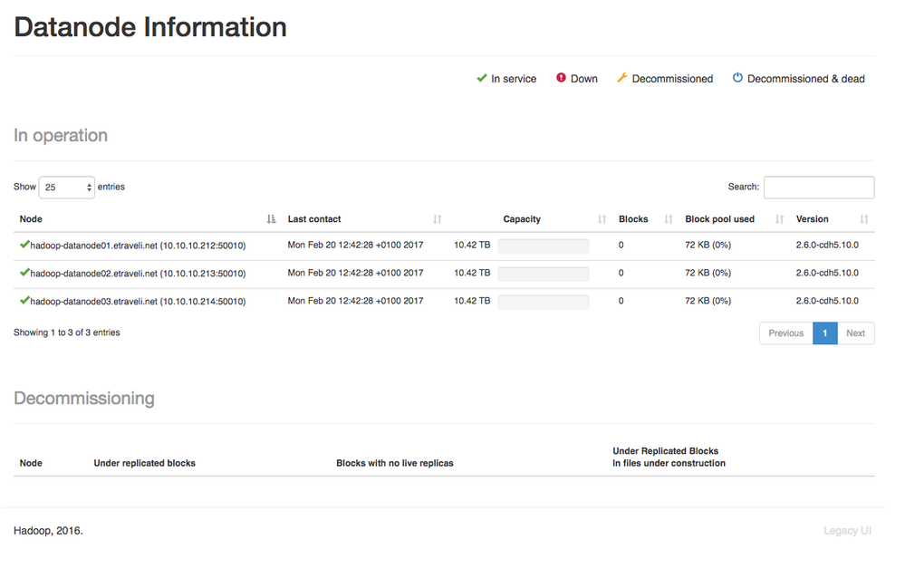Image resolution: width=905 pixels, height=588 pixels.
Task: Click 10.42 TB capacity in datanode01 row
Action: click(472, 246)
